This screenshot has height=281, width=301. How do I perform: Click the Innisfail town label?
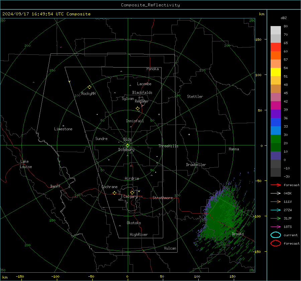click(x=135, y=121)
